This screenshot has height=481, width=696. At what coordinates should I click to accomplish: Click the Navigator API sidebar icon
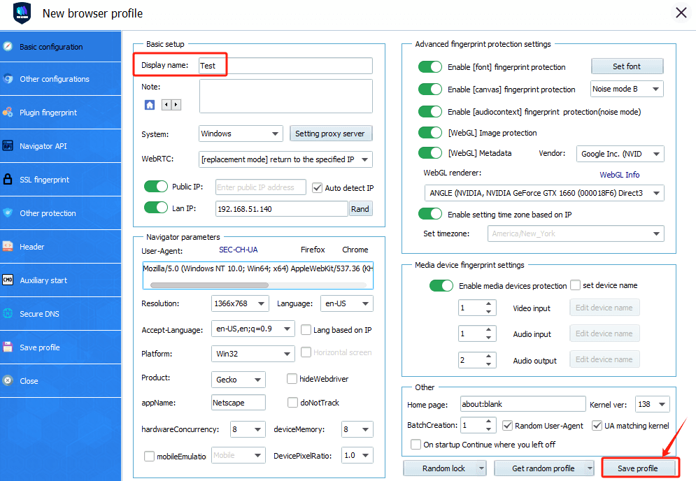(8, 146)
